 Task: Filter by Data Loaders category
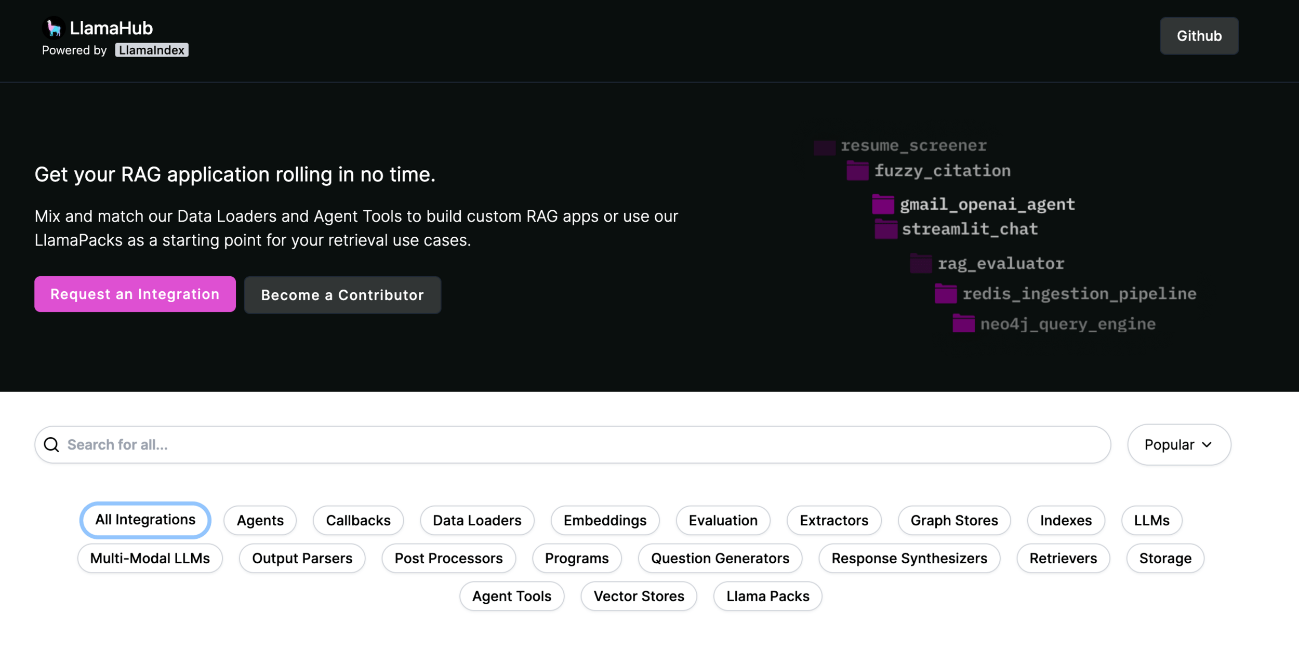click(x=476, y=520)
